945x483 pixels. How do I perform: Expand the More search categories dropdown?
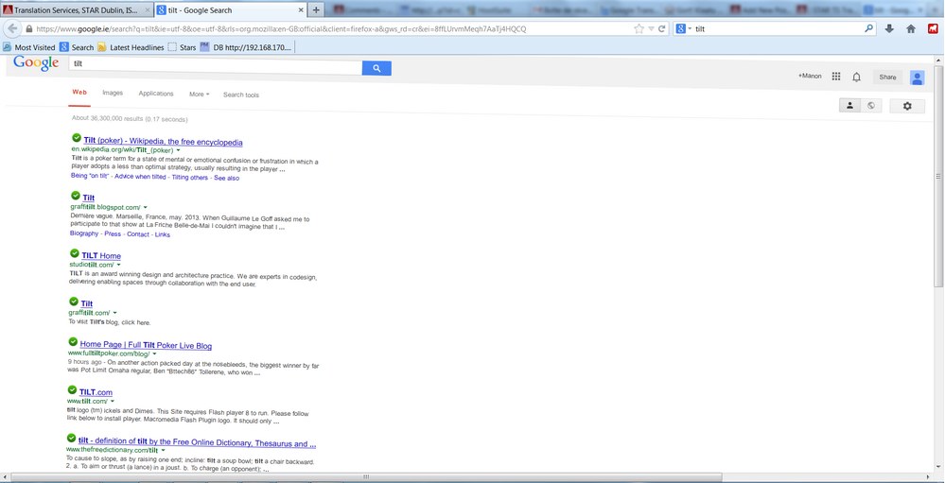click(200, 94)
